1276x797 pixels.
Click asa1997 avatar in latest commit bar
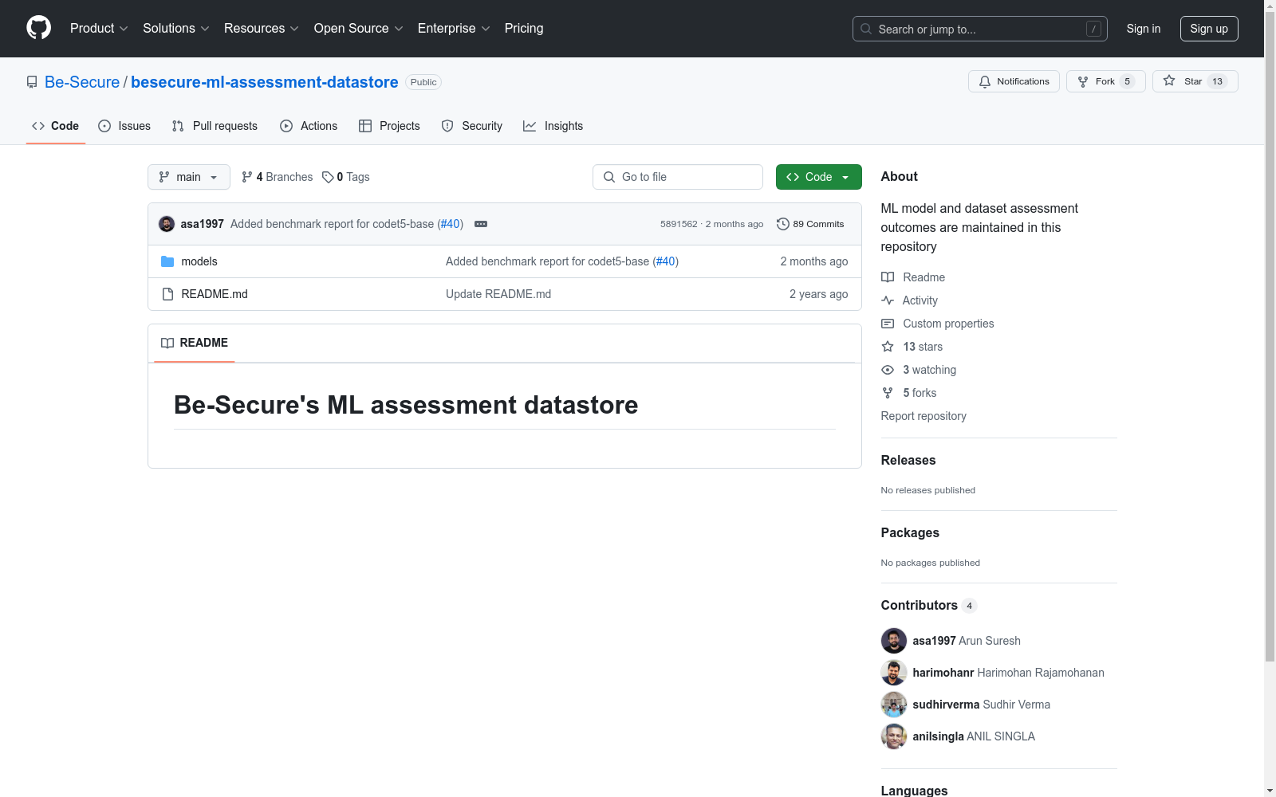(167, 224)
